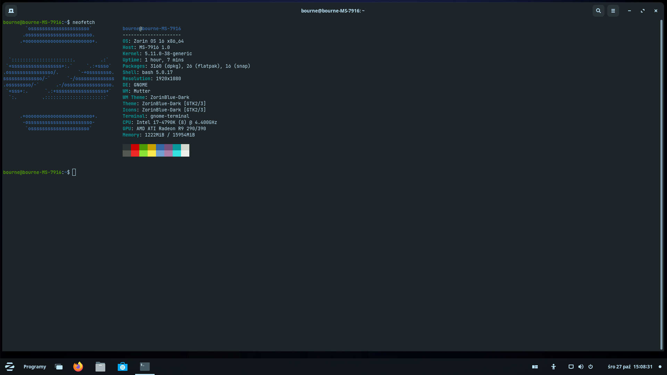Open accessibility menu in system tray
Image resolution: width=667 pixels, height=375 pixels.
553,367
